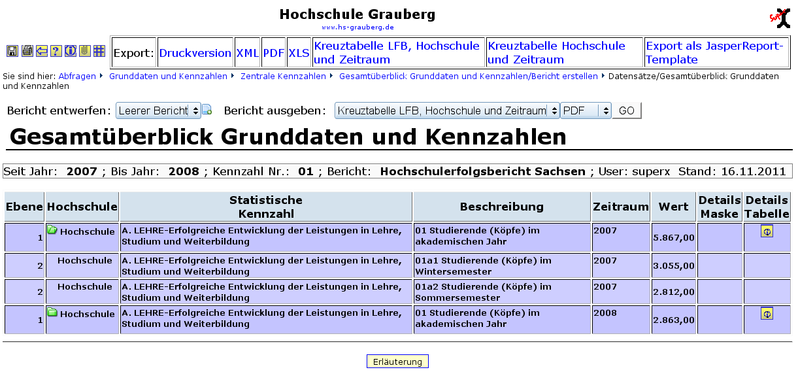Click the info icon in the toolbar

pyautogui.click(x=70, y=51)
